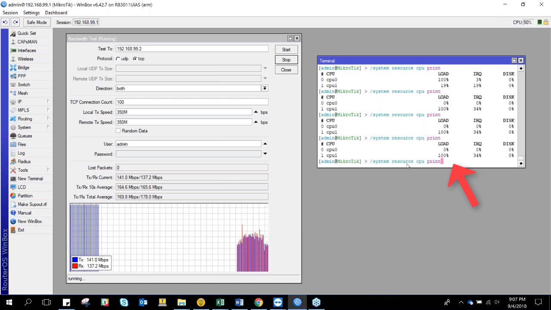This screenshot has width=551, height=310.
Task: Click the blue Tx legend swatch
Action: pyautogui.click(x=75, y=260)
